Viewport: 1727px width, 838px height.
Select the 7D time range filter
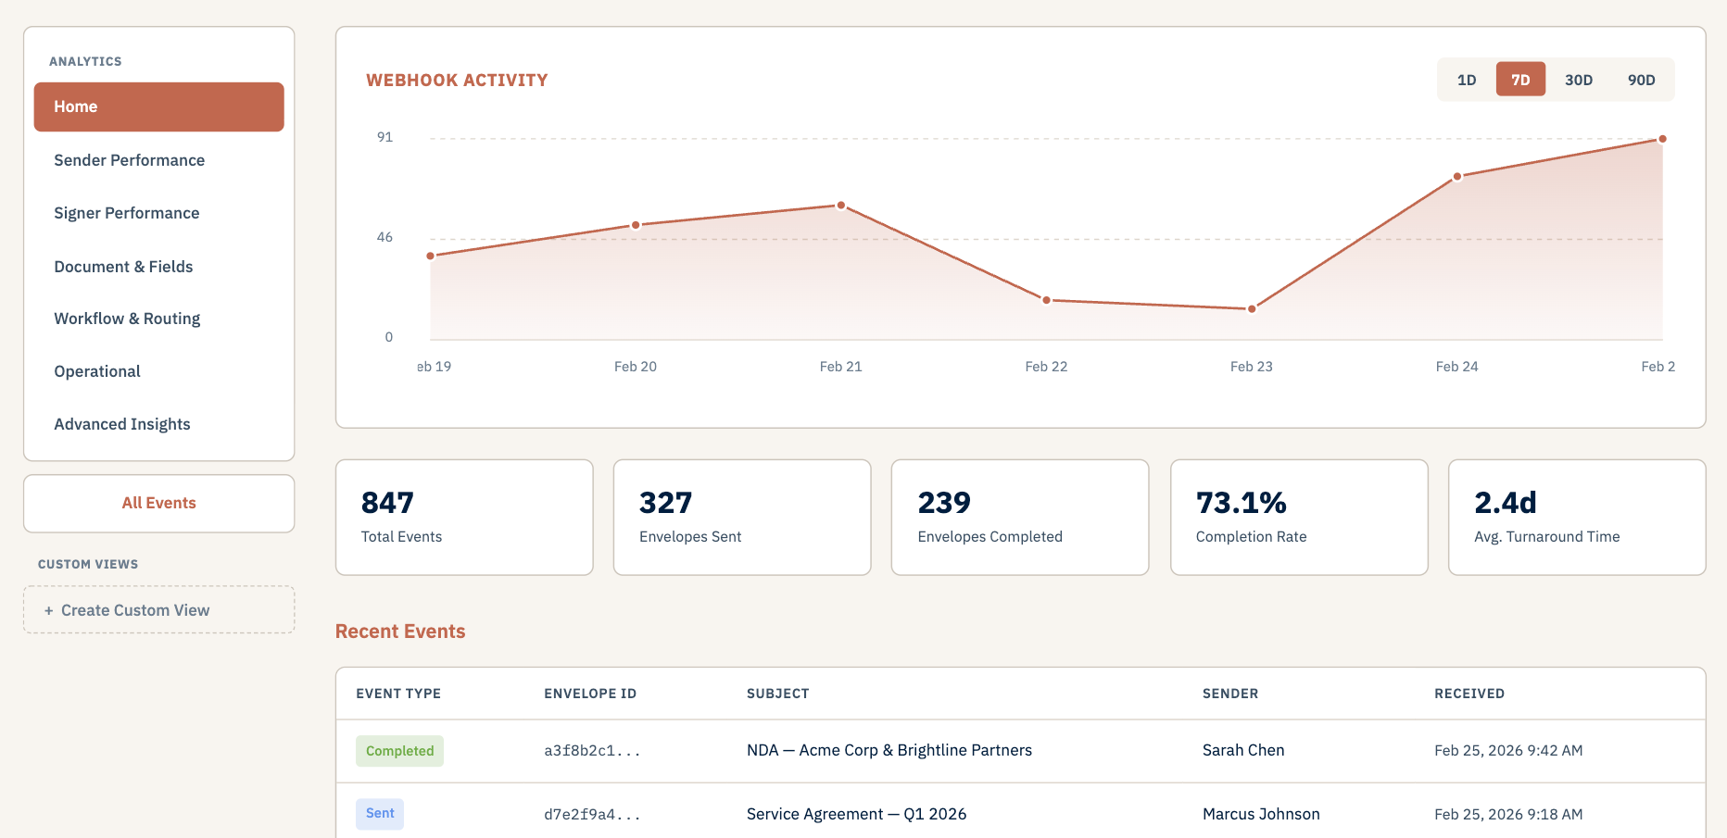1520,79
